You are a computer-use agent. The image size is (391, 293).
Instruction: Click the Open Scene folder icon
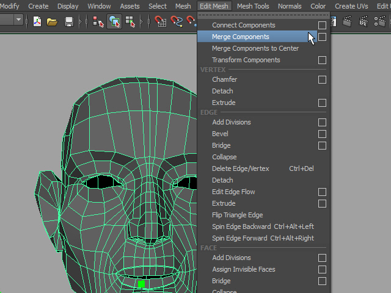pos(52,22)
